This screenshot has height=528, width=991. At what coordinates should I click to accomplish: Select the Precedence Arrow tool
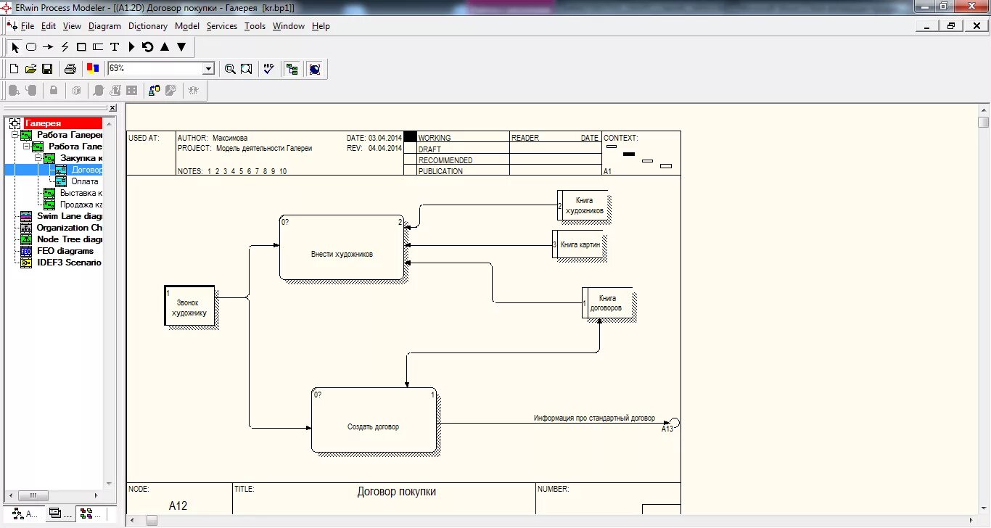48,47
